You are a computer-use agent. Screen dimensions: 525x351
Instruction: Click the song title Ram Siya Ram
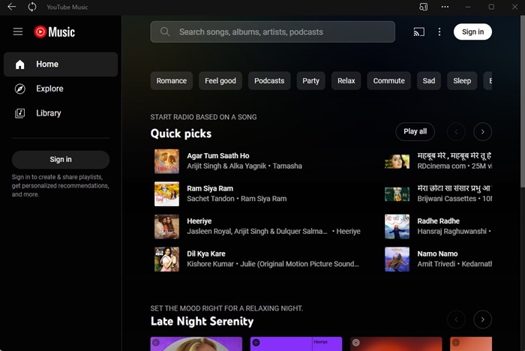[x=210, y=188]
